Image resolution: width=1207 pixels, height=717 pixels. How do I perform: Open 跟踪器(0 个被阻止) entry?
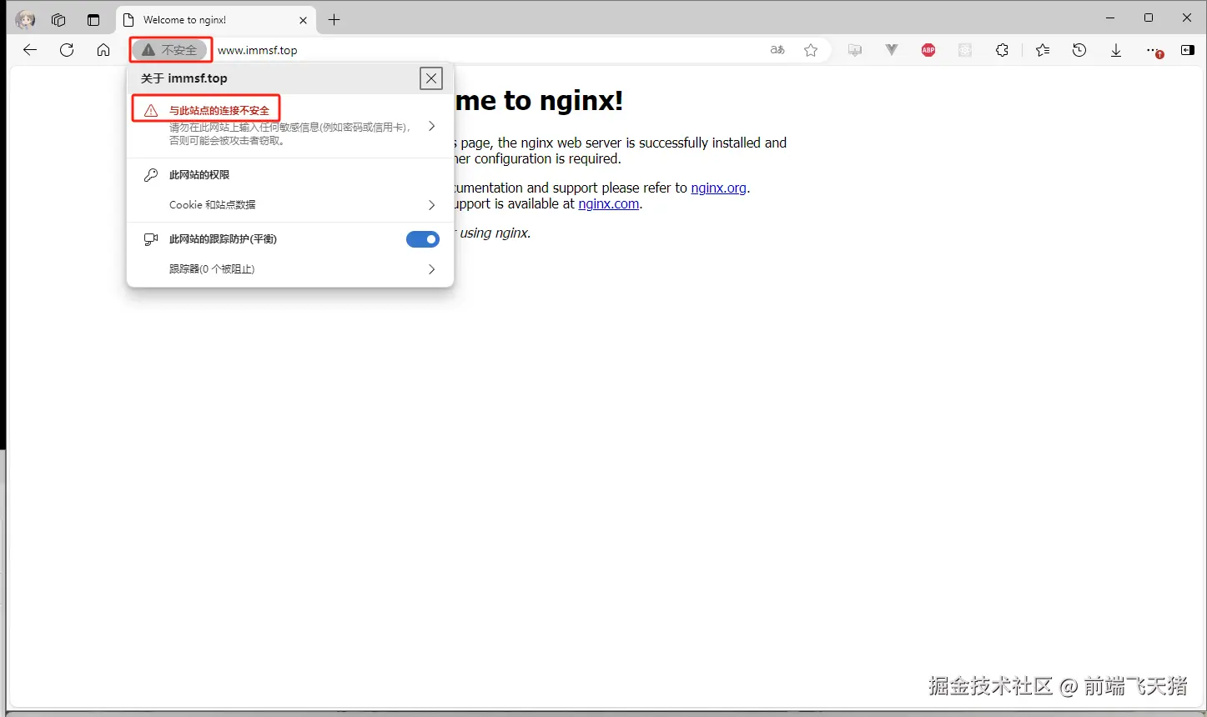point(290,269)
